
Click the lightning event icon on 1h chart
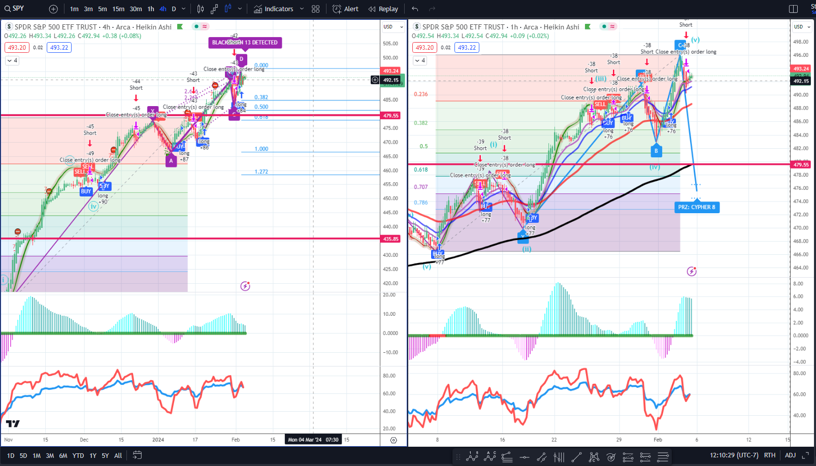pyautogui.click(x=692, y=272)
